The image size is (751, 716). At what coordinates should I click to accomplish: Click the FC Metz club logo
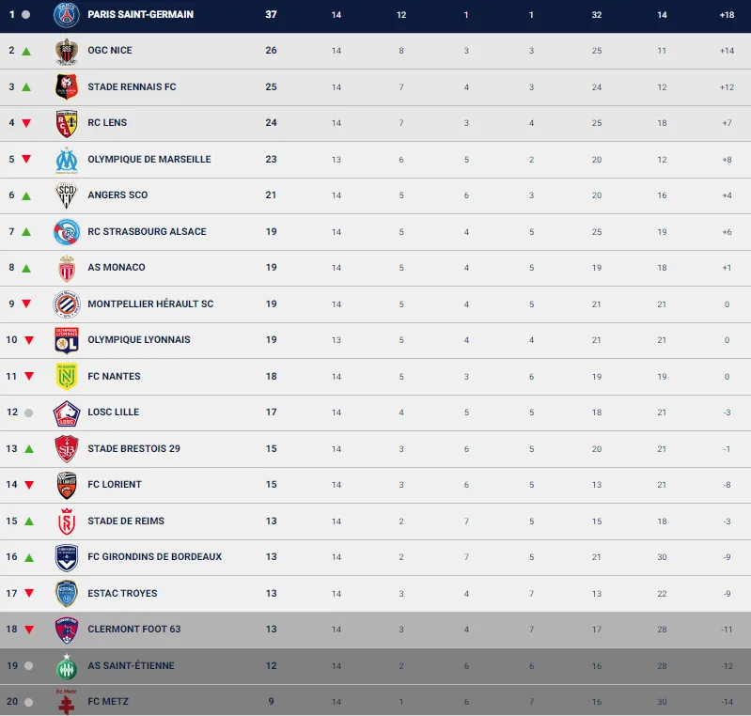[66, 702]
